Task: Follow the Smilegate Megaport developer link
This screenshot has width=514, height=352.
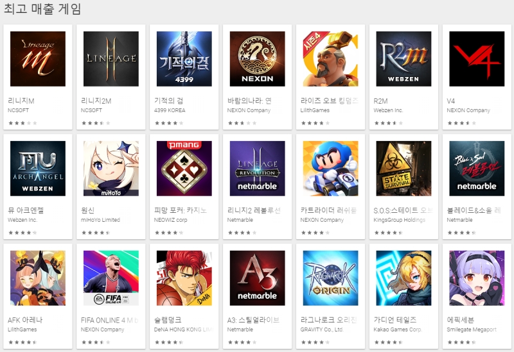Action: 472,330
